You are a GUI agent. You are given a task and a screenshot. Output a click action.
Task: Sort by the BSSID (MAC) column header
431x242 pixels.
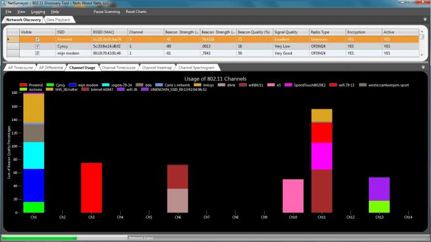click(110, 32)
